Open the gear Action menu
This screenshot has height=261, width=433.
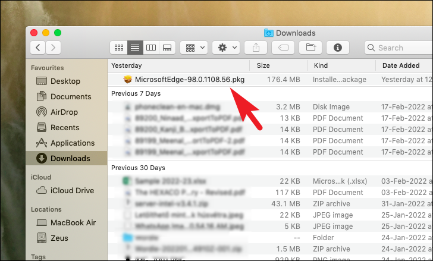226,48
